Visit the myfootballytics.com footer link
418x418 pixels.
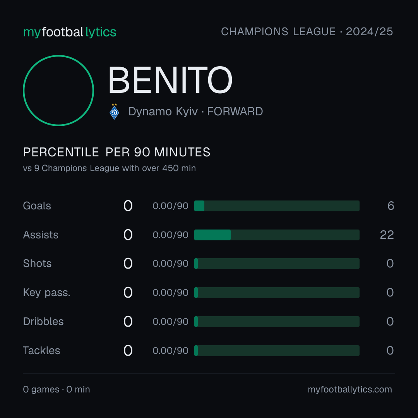pos(350,389)
